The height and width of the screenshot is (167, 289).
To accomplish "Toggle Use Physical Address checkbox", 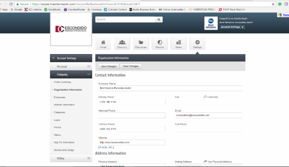I will click(205, 162).
